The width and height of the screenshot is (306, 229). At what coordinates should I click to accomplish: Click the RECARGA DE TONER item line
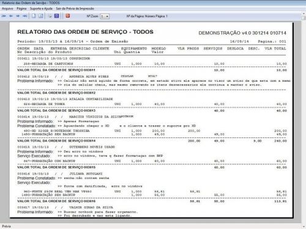pos(155,104)
